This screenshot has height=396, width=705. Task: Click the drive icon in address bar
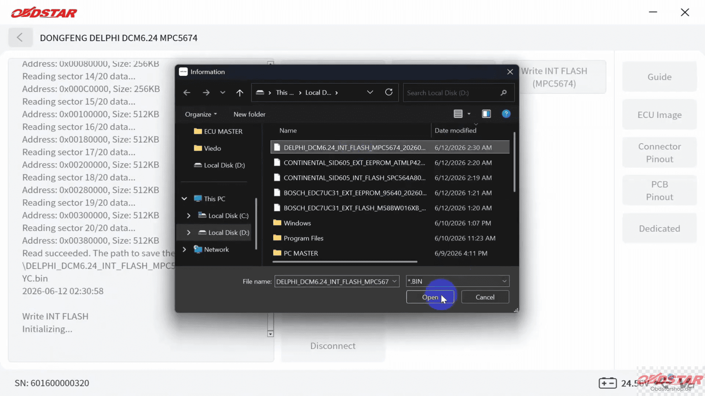[x=260, y=92]
